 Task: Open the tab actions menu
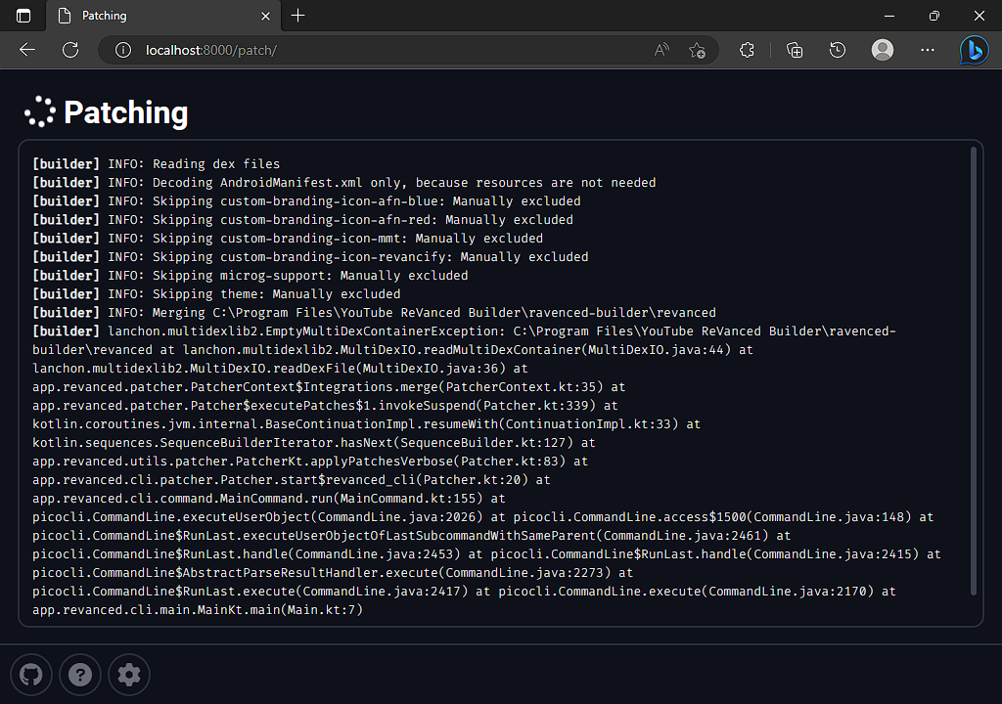coord(22,16)
